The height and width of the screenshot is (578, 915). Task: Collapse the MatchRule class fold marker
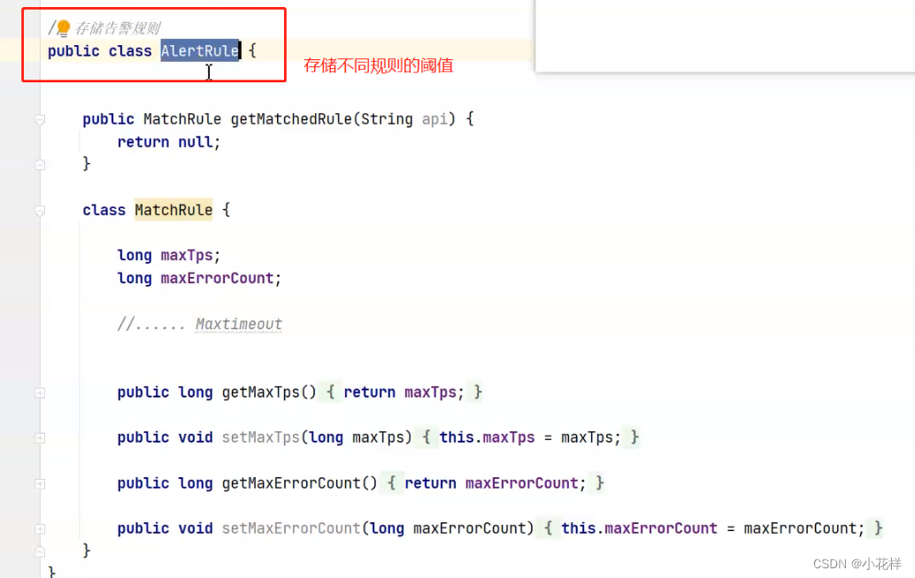click(40, 211)
